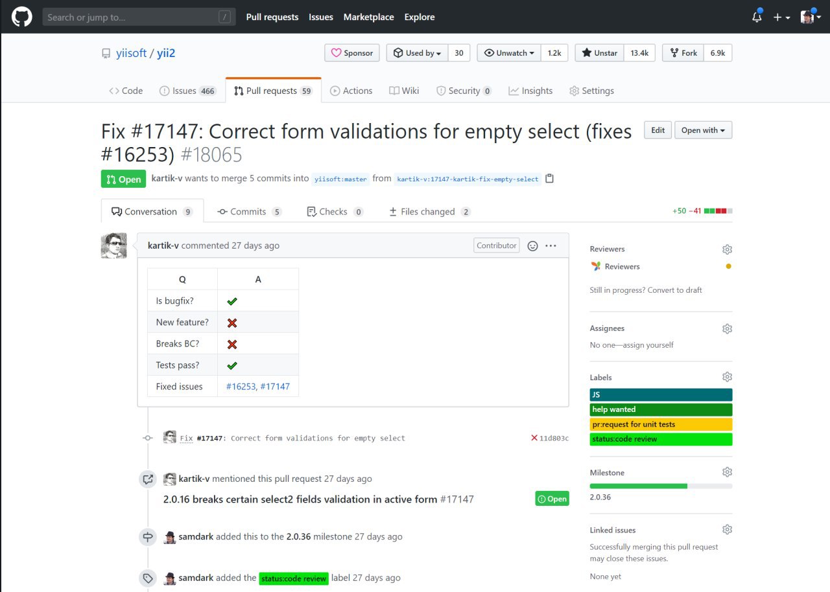
Task: Switch to the Insights tab
Action: click(x=530, y=91)
